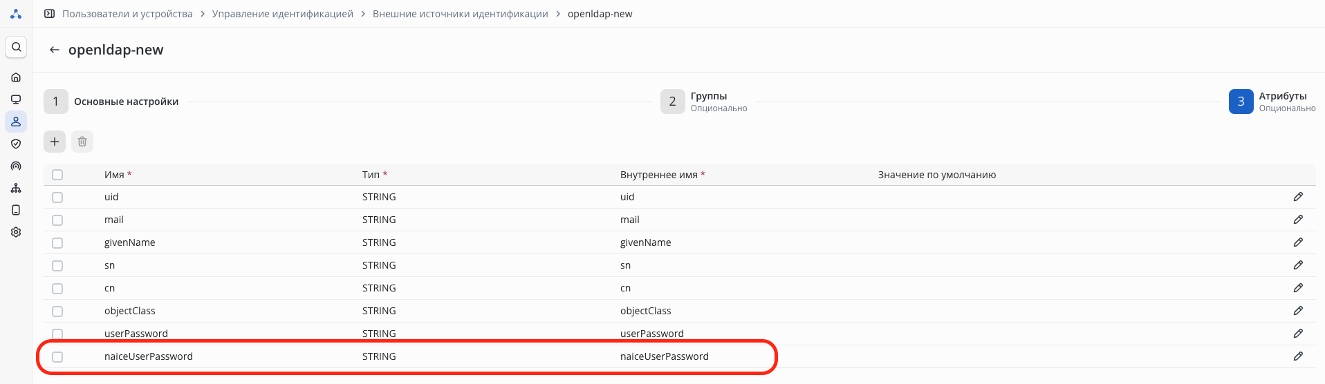The image size is (1325, 384).
Task: Check the naiceUserPassword row checkbox
Action: click(57, 357)
